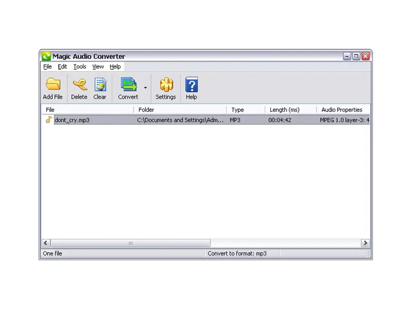Open the Edit menu

pos(62,67)
